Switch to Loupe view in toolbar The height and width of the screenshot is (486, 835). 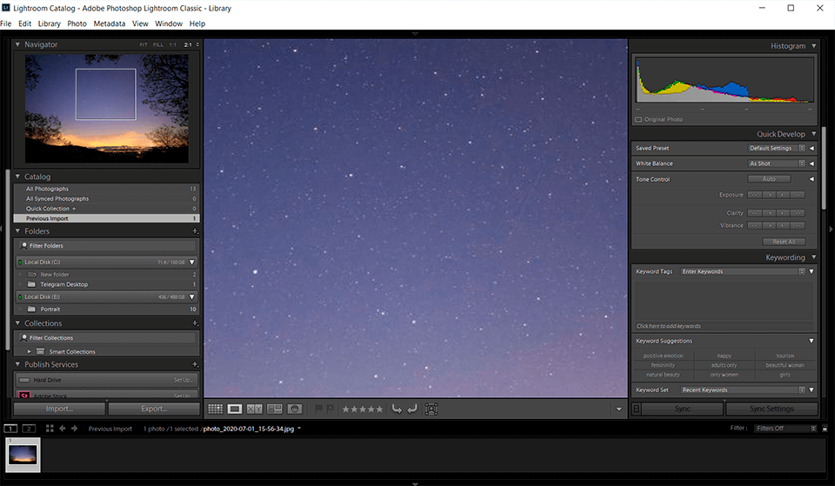tap(234, 409)
